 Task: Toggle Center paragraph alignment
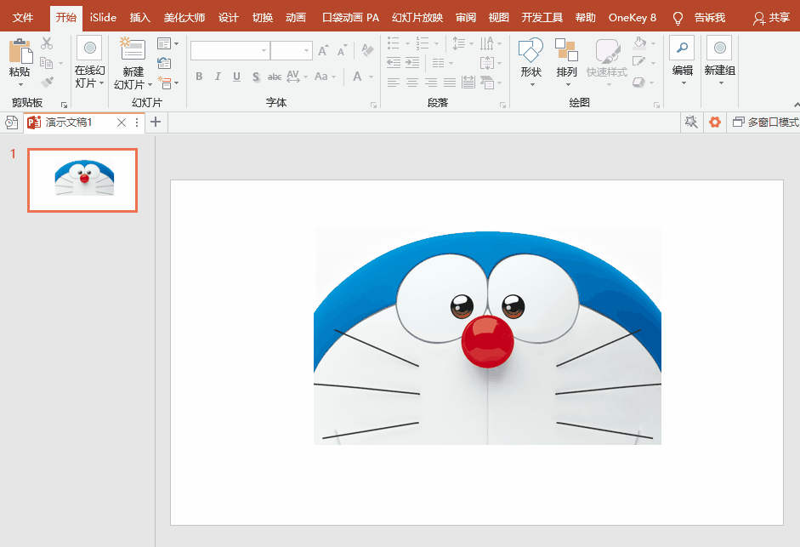[412, 83]
